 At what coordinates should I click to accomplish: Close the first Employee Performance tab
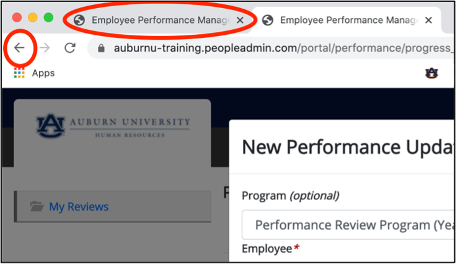(240, 20)
